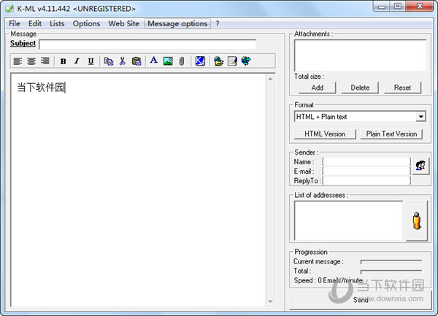Open the Web Site menu
This screenshot has height=316, width=438.
click(124, 24)
